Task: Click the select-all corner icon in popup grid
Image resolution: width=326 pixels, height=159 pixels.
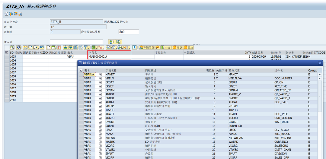Action: (81, 71)
